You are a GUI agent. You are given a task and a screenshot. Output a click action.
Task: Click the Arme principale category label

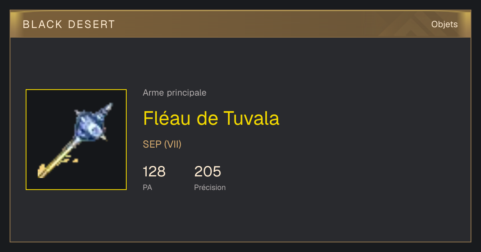(174, 93)
